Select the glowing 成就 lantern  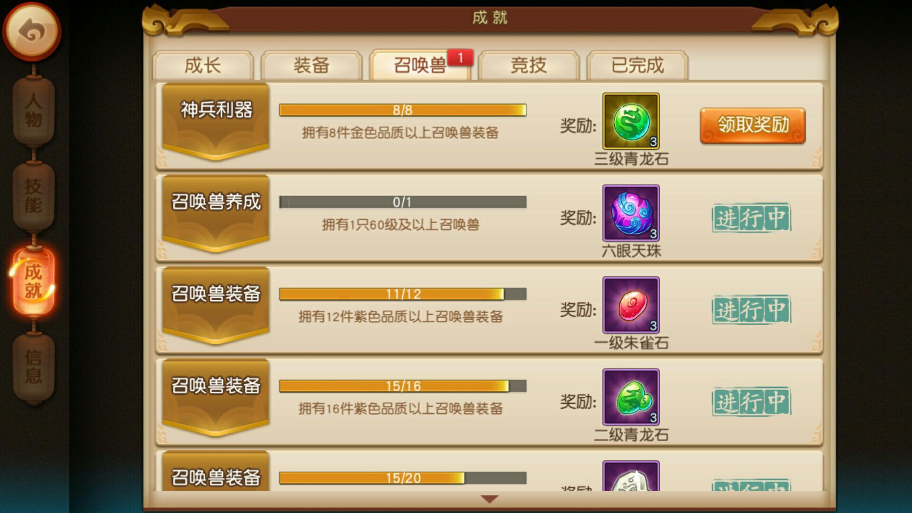[x=33, y=281]
